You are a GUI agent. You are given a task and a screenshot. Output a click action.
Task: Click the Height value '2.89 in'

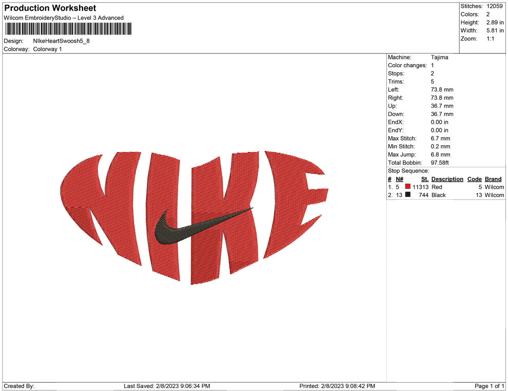tap(495, 23)
